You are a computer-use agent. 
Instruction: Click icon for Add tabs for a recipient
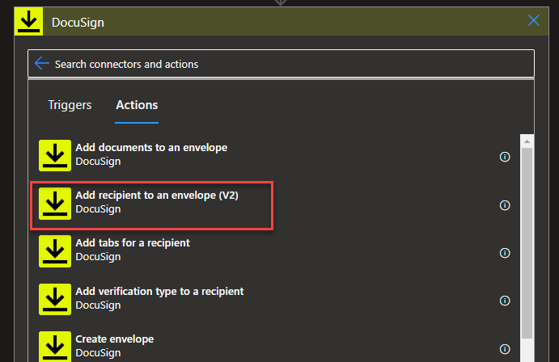click(x=55, y=250)
